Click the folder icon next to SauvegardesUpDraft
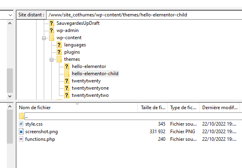Viewport: 242px width, 168px height. click(51, 23)
